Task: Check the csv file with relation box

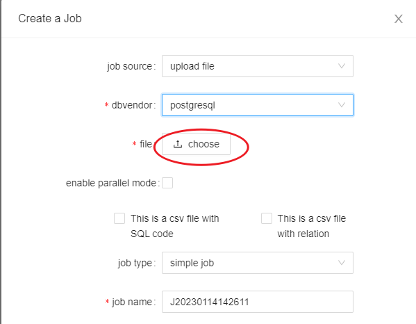Action: click(267, 218)
